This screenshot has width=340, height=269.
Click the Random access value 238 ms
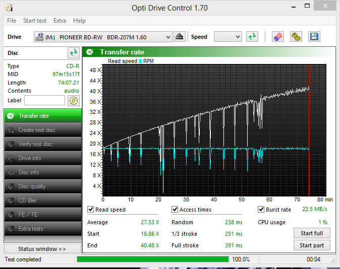(x=234, y=222)
